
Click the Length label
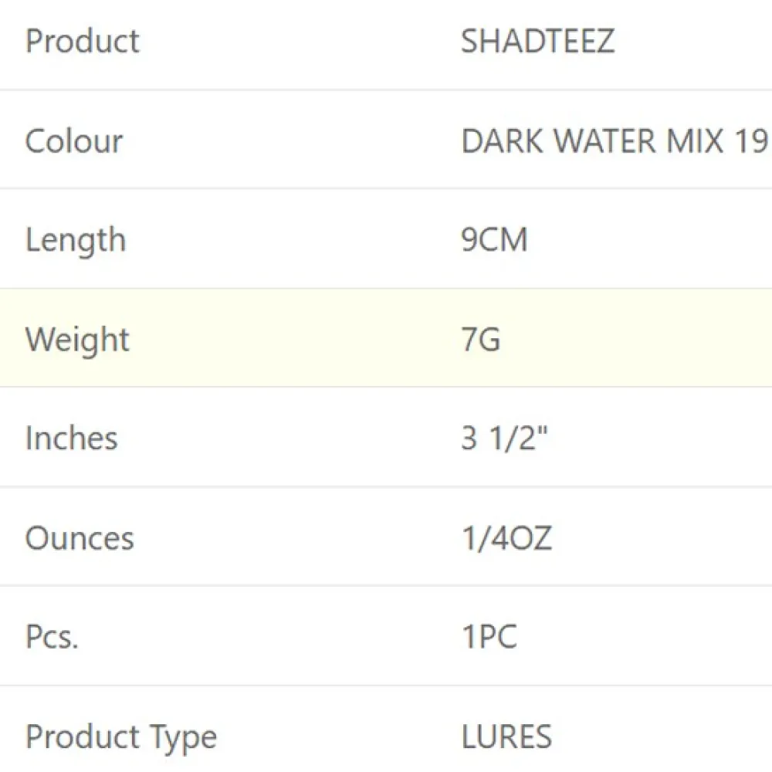76,240
